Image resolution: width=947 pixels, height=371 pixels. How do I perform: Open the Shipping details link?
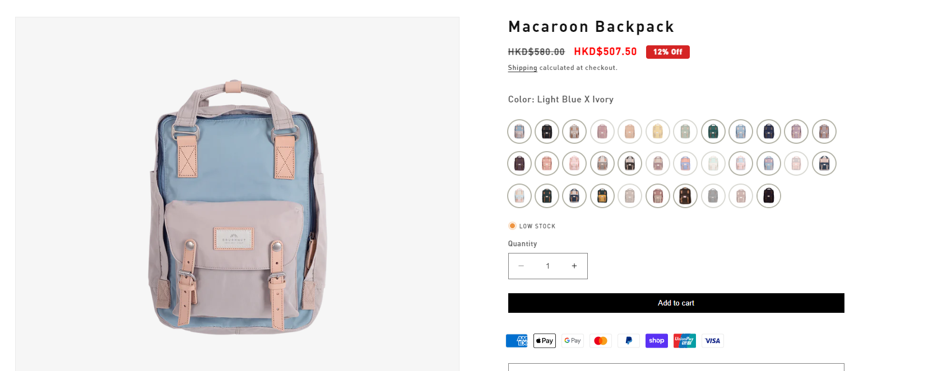[x=522, y=68]
